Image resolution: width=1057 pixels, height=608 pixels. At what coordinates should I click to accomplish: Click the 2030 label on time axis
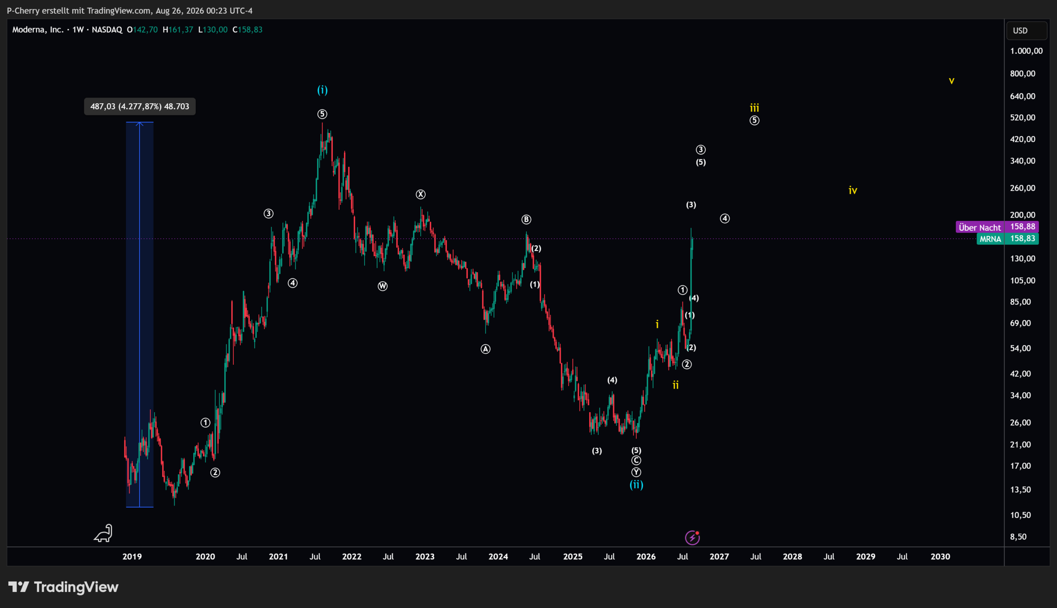(x=941, y=557)
